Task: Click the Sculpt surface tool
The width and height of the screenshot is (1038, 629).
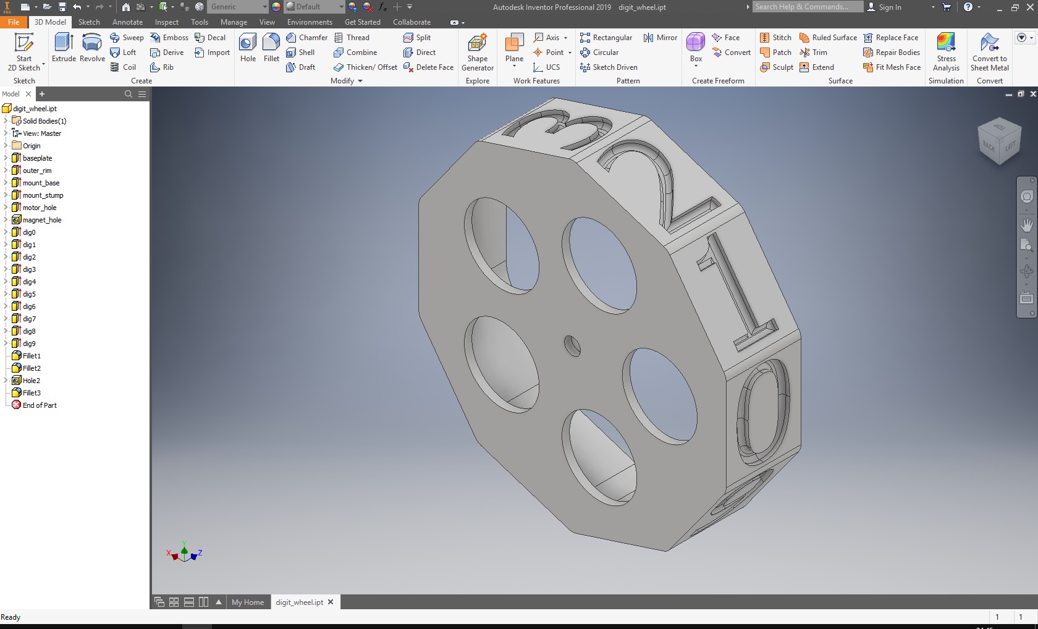Action: click(777, 67)
